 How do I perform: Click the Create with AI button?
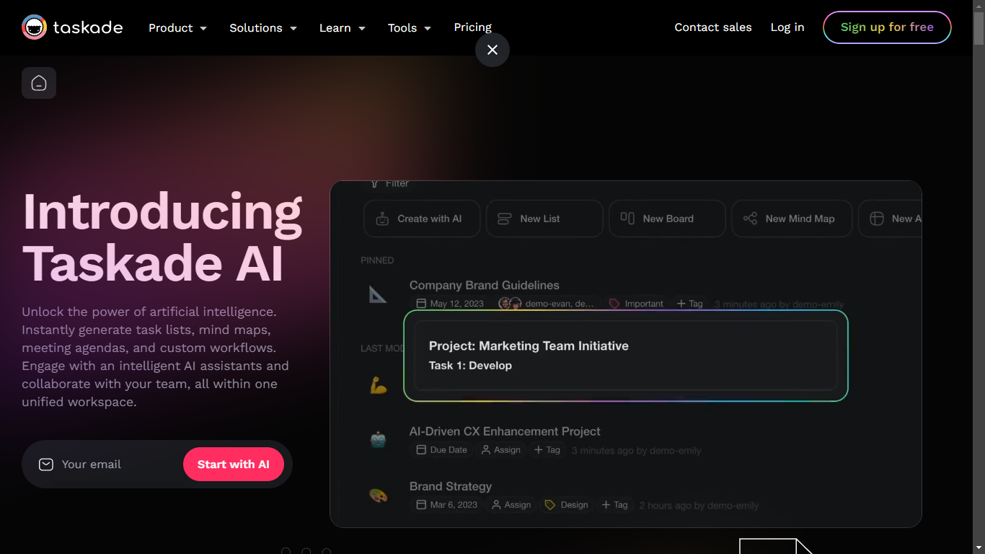click(422, 219)
